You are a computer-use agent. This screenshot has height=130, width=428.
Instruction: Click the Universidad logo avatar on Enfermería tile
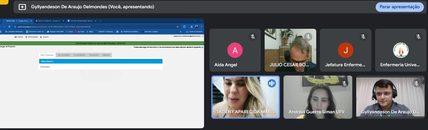(x=401, y=50)
